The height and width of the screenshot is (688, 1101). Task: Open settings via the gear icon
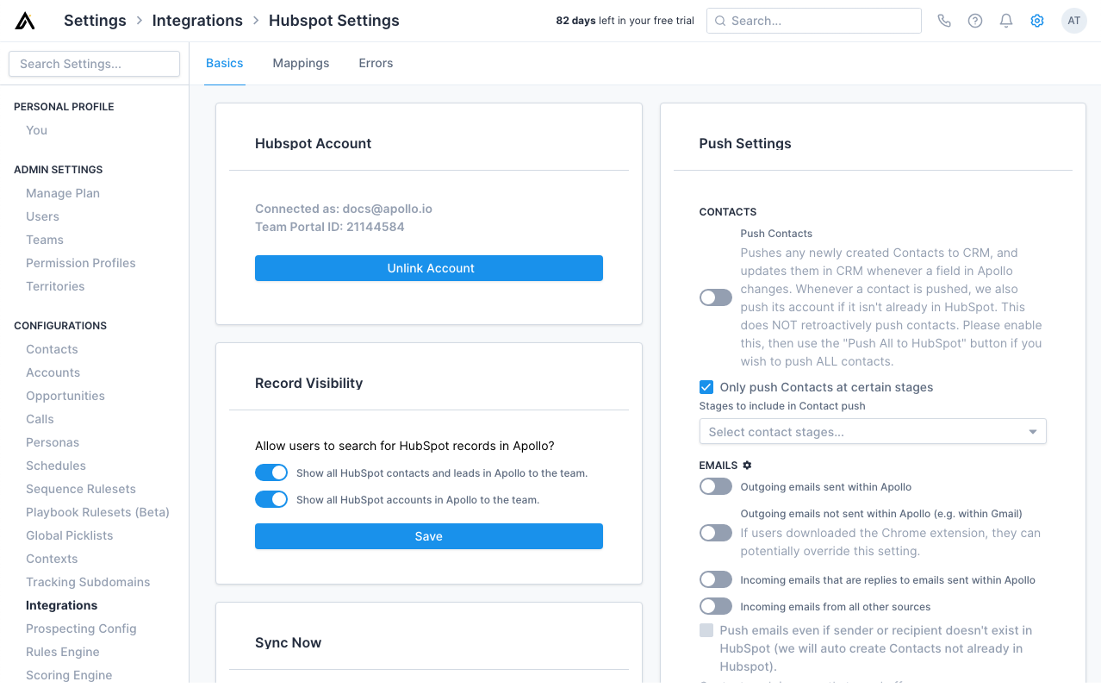(1036, 20)
